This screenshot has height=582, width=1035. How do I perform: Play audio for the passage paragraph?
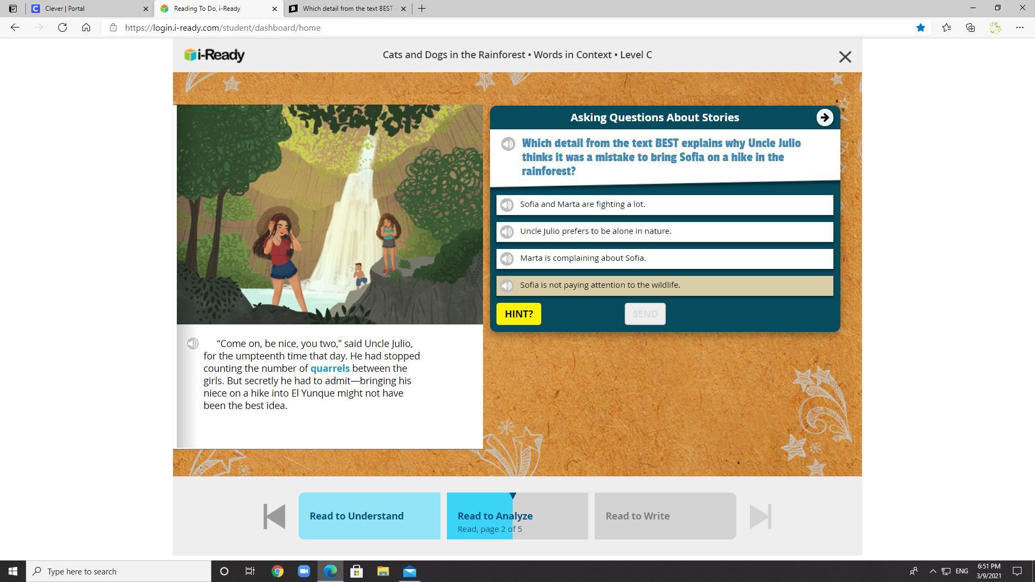click(192, 344)
